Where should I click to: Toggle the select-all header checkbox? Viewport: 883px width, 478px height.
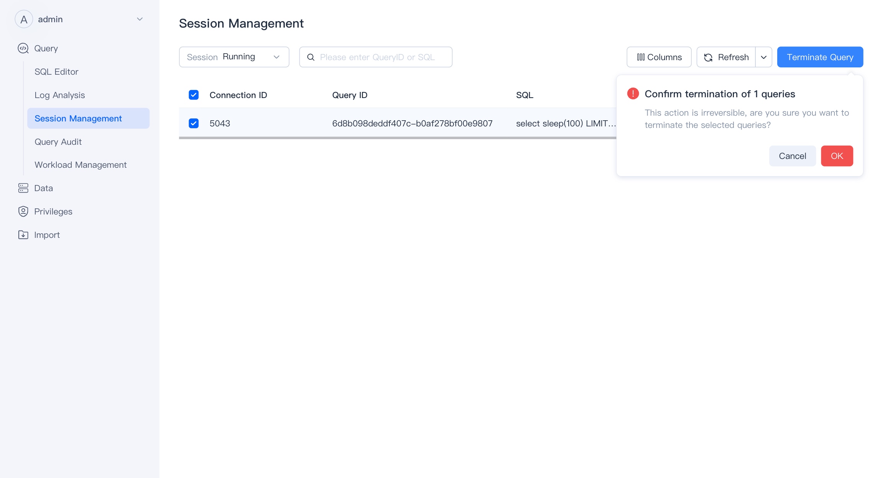pos(194,95)
